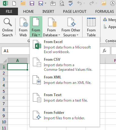Screen dimensions: 116x130
Task: Collapse the From File dropdown
Action: tap(36, 27)
